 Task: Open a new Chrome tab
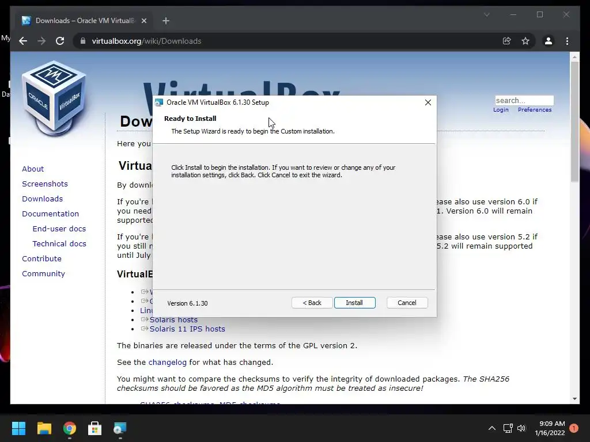click(x=166, y=21)
